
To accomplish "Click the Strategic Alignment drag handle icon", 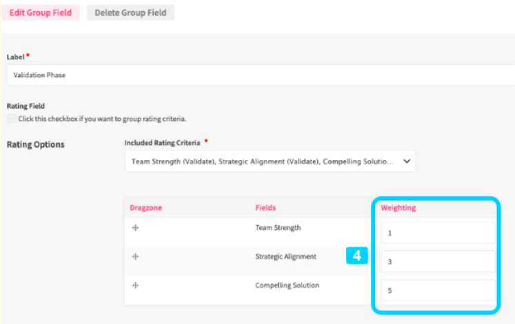I will (135, 256).
